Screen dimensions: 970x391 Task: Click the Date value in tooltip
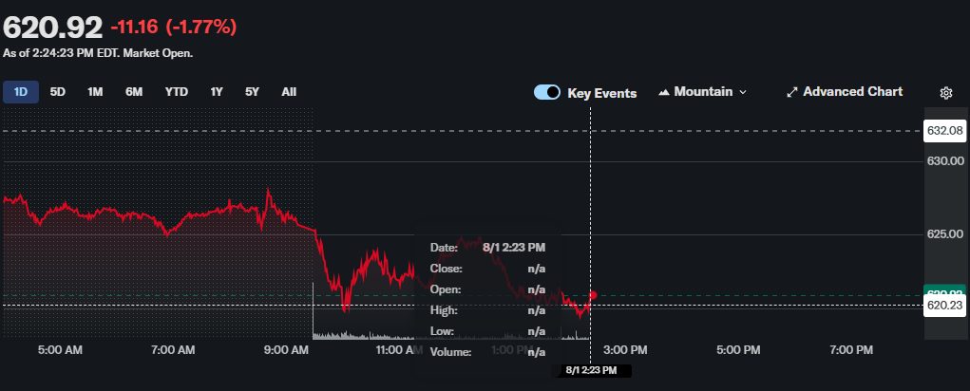(x=515, y=248)
